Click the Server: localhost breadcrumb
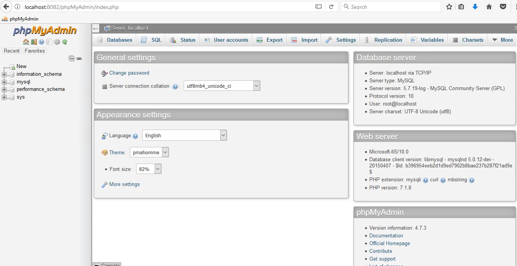The height and width of the screenshot is (266, 517). click(x=130, y=28)
